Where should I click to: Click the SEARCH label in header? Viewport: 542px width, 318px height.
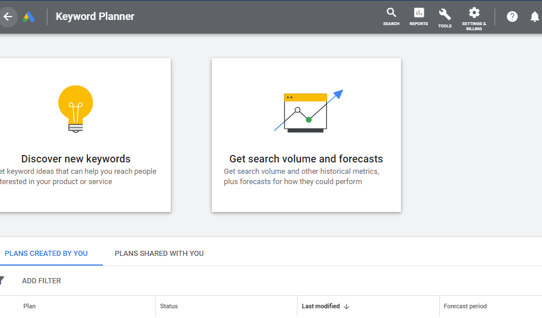coord(391,24)
